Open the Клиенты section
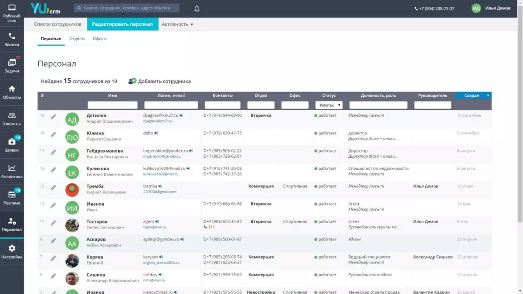This screenshot has width=523, height=294. [x=12, y=119]
